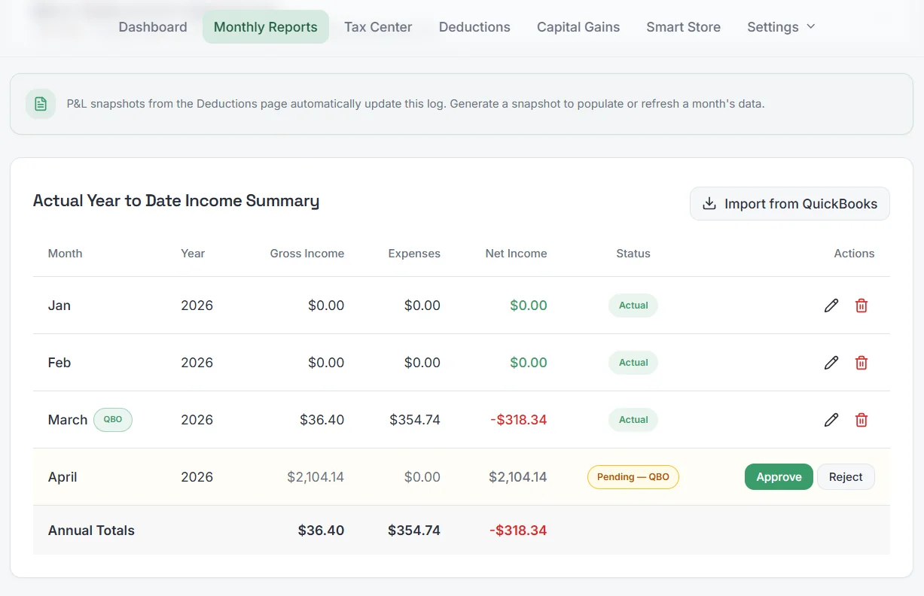
Task: Navigate to the Smart Store tab
Action: (x=684, y=27)
